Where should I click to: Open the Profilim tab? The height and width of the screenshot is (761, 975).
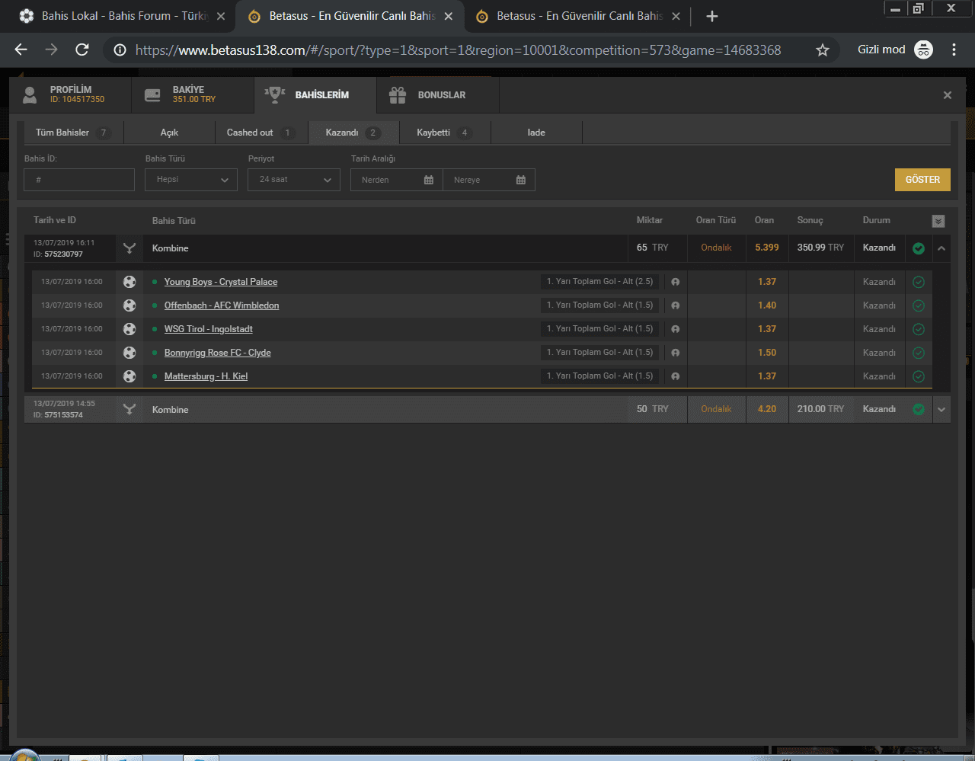point(70,95)
